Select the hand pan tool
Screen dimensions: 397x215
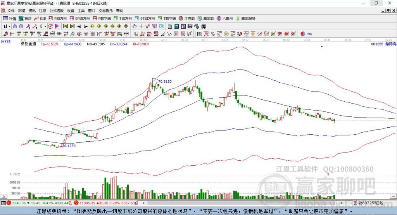pyautogui.click(x=135, y=26)
